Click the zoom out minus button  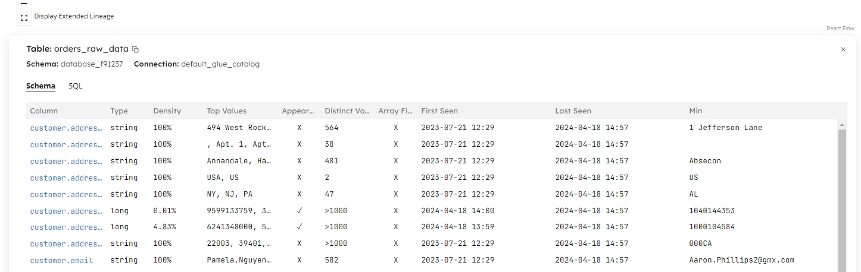coord(24,4)
